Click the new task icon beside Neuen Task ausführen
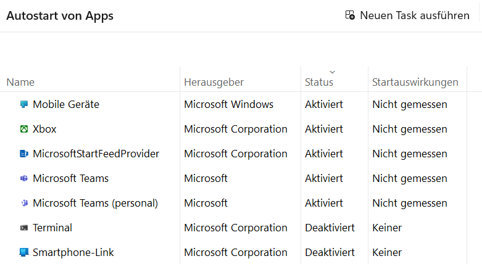Screen dimensions: 482x264 point(350,15)
